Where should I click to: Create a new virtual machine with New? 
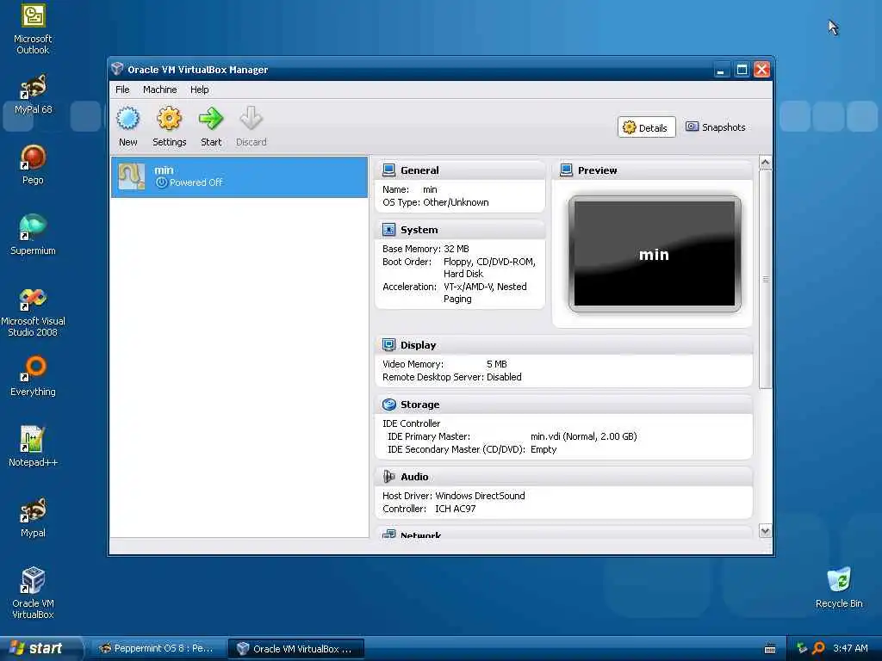[127, 127]
